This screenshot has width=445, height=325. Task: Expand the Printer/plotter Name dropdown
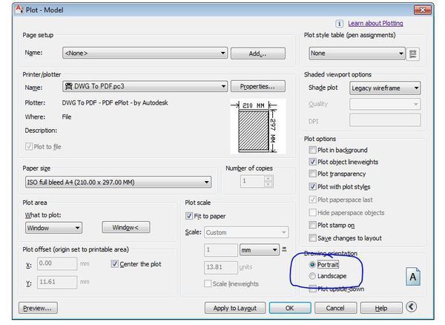point(145,87)
